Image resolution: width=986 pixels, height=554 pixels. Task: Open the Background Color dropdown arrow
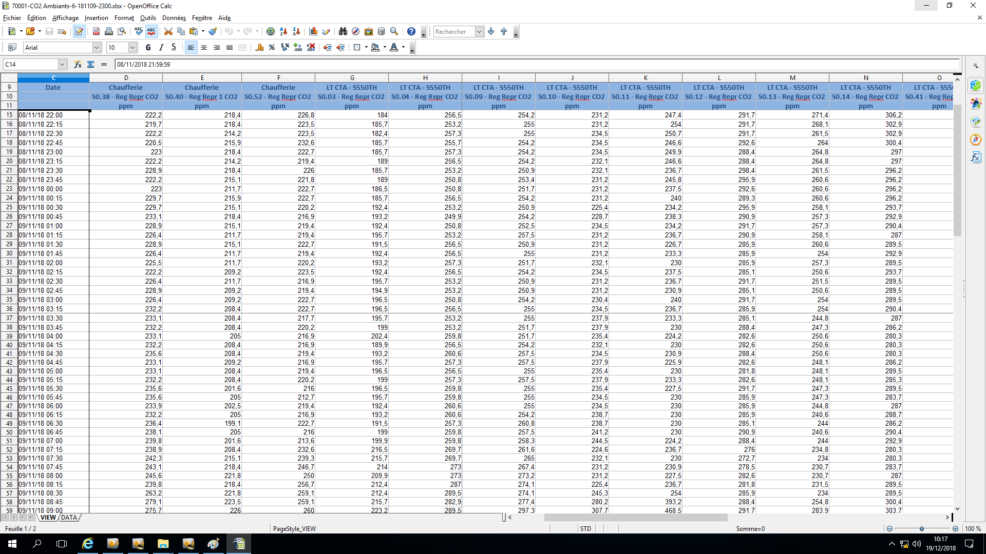coord(385,47)
